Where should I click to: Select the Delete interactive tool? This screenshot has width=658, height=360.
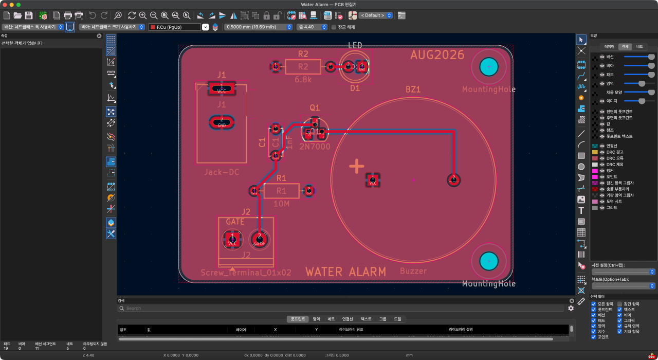click(581, 265)
